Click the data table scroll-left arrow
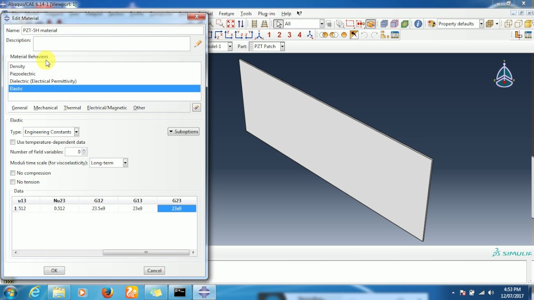Screen dimensions: 534x300 tap(16, 252)
